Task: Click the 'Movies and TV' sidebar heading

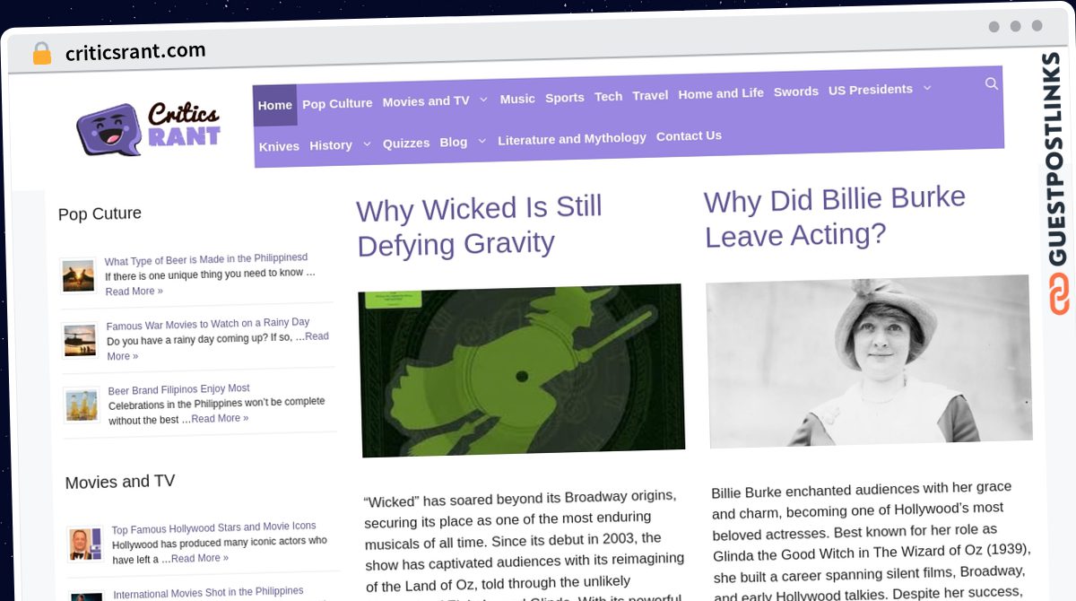Action: (x=119, y=482)
